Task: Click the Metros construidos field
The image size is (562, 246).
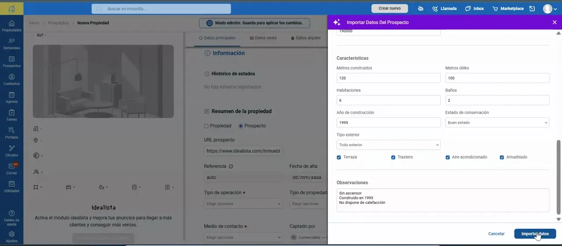Action: coord(389,78)
